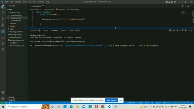Open the Go menu
Image resolution: width=194 pixels, height=109 pixels.
coord(30,2)
